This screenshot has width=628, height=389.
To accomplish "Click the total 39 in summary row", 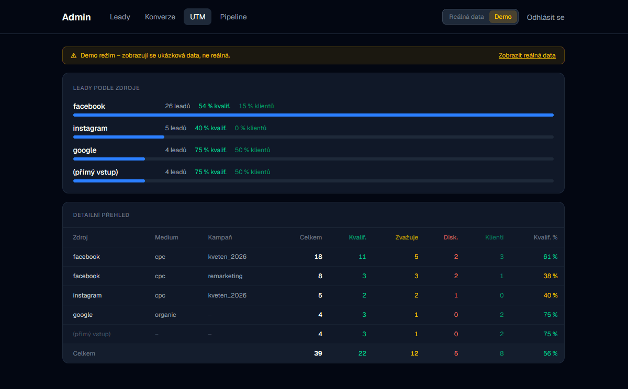I will [x=318, y=353].
